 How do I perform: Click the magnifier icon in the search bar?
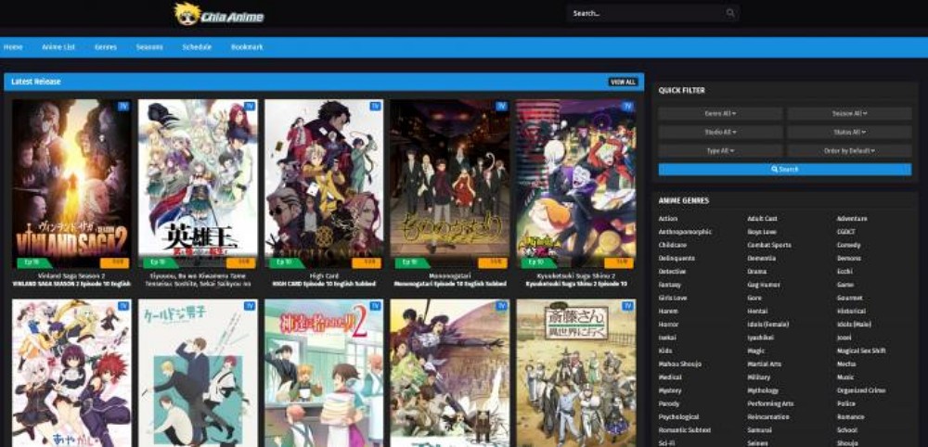(730, 13)
